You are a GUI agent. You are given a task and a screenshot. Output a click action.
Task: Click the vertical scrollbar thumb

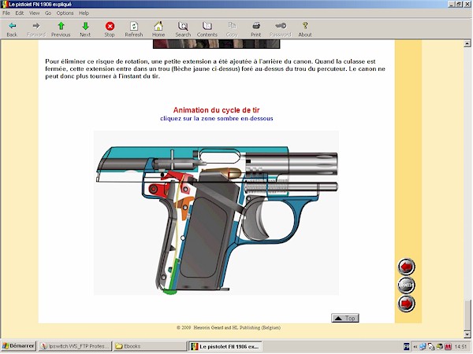point(467,315)
